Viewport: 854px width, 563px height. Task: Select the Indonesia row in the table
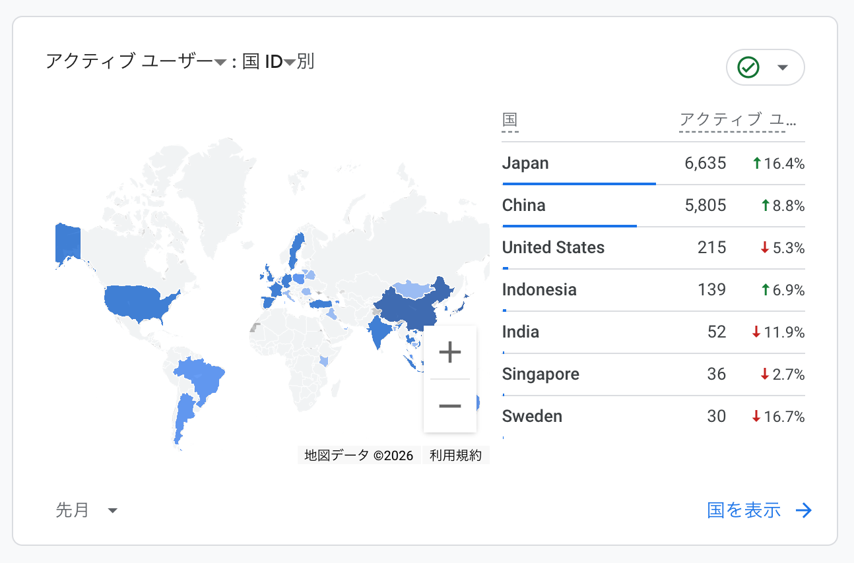653,290
